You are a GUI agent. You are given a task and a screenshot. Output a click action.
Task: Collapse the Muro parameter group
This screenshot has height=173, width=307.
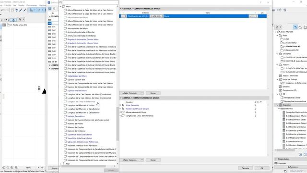pos(61,6)
